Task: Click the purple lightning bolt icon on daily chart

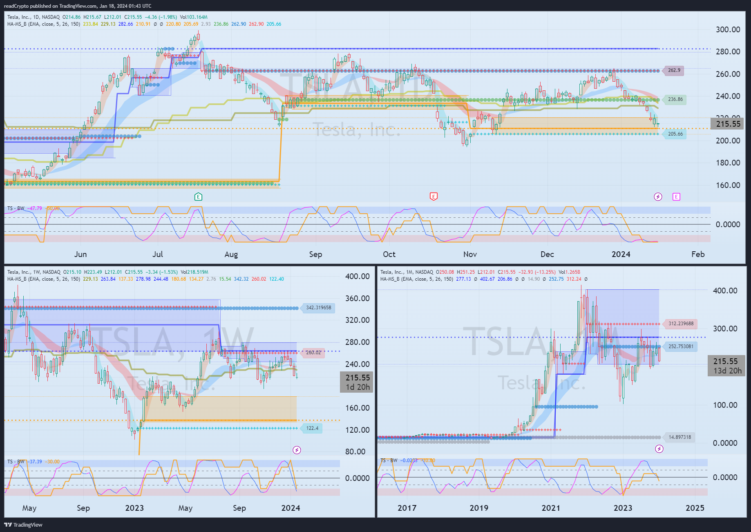Action: [658, 197]
